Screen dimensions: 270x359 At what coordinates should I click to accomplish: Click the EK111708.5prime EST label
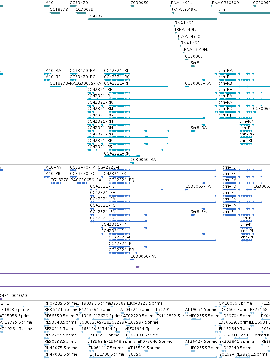tap(107, 354)
